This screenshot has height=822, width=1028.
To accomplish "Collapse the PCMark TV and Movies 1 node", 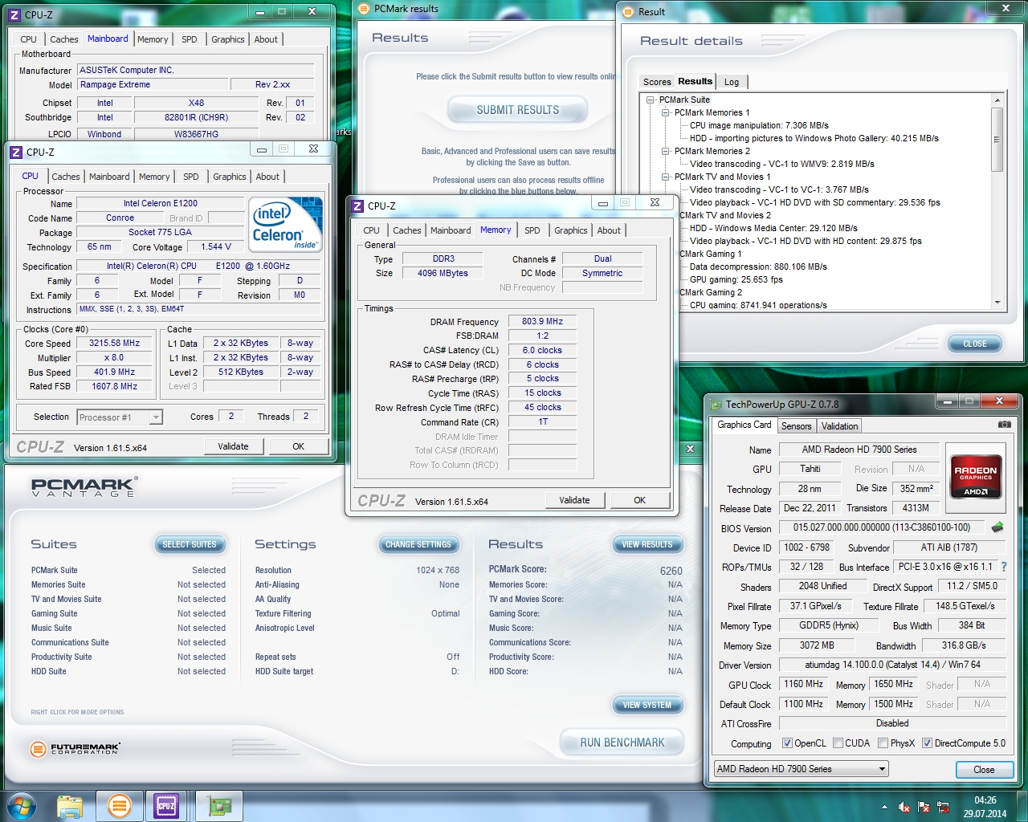I will (666, 177).
